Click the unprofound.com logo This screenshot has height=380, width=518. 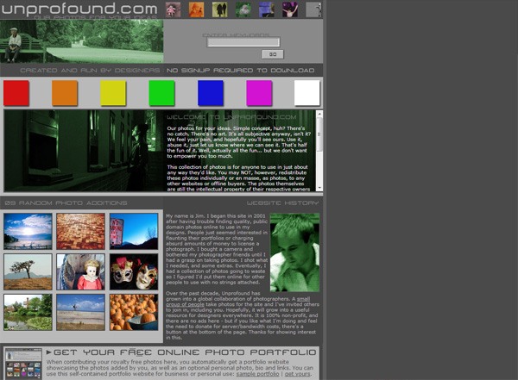point(79,9)
